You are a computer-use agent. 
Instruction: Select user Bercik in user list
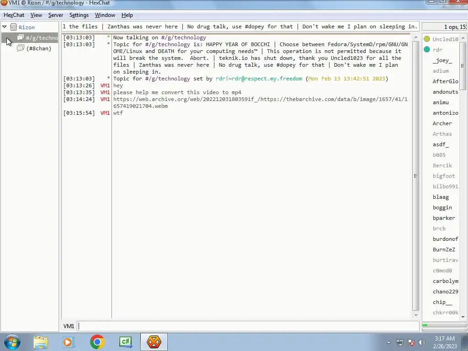442,165
